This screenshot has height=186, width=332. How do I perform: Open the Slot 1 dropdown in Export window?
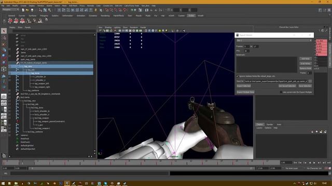(274, 40)
